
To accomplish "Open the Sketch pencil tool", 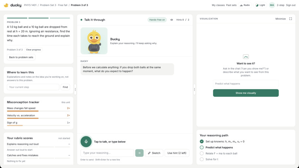I will 154,153.
